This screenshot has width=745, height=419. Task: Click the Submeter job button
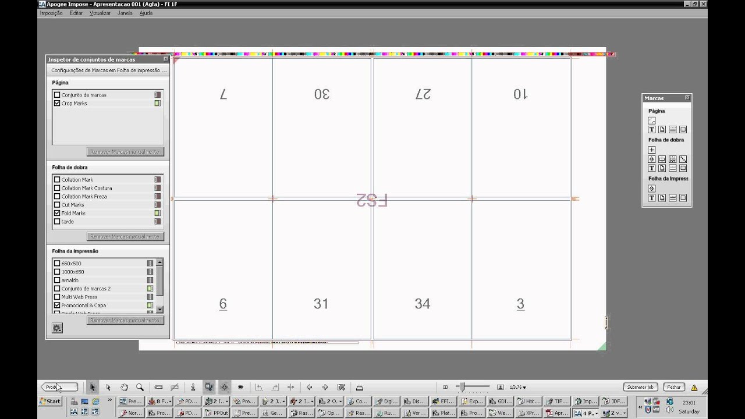(x=641, y=387)
